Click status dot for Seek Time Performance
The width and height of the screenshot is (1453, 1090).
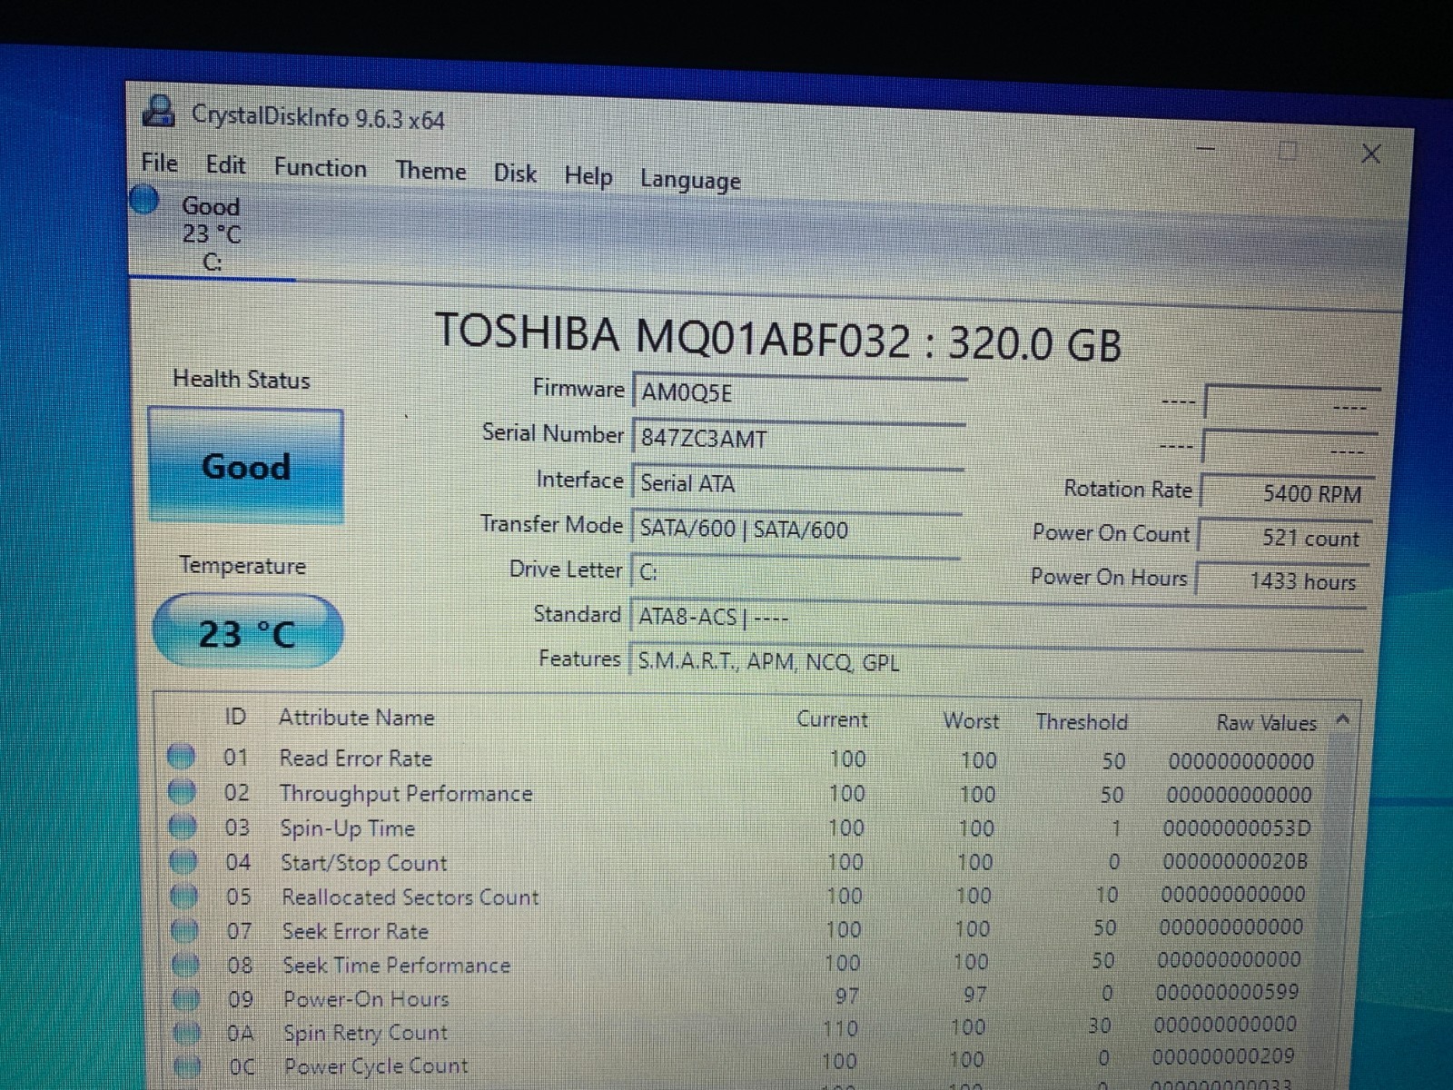185,964
